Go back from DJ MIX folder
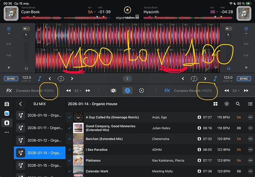Image resolution: width=255 pixels, height=177 pixels. 20,104
